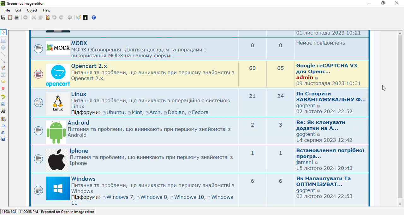Open the Effects magic wand tool
Viewport: 404px width, 215px height.
pos(3,111)
